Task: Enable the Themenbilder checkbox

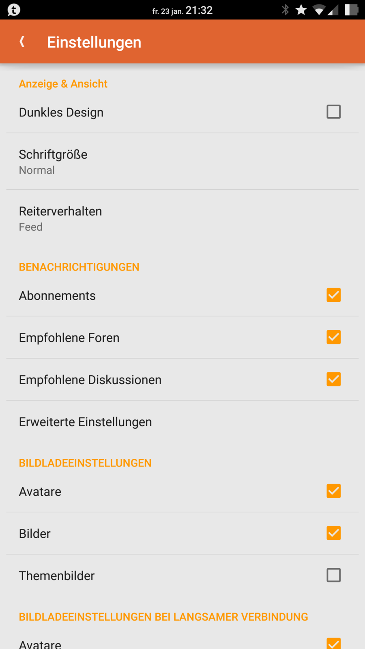Action: (333, 575)
